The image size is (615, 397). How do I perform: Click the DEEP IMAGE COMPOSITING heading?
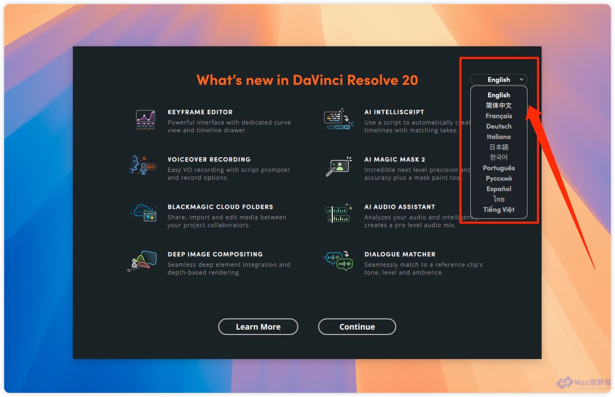pyautogui.click(x=216, y=255)
